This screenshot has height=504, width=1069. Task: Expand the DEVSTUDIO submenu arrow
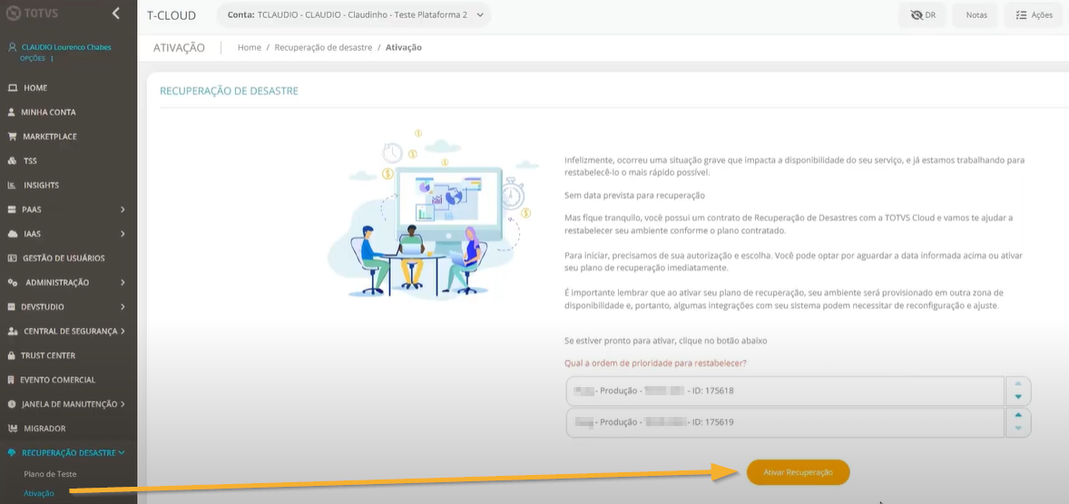point(123,307)
